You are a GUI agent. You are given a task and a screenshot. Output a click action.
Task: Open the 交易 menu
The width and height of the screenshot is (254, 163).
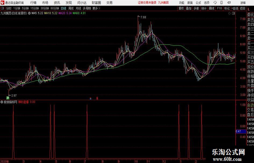point(109,3)
